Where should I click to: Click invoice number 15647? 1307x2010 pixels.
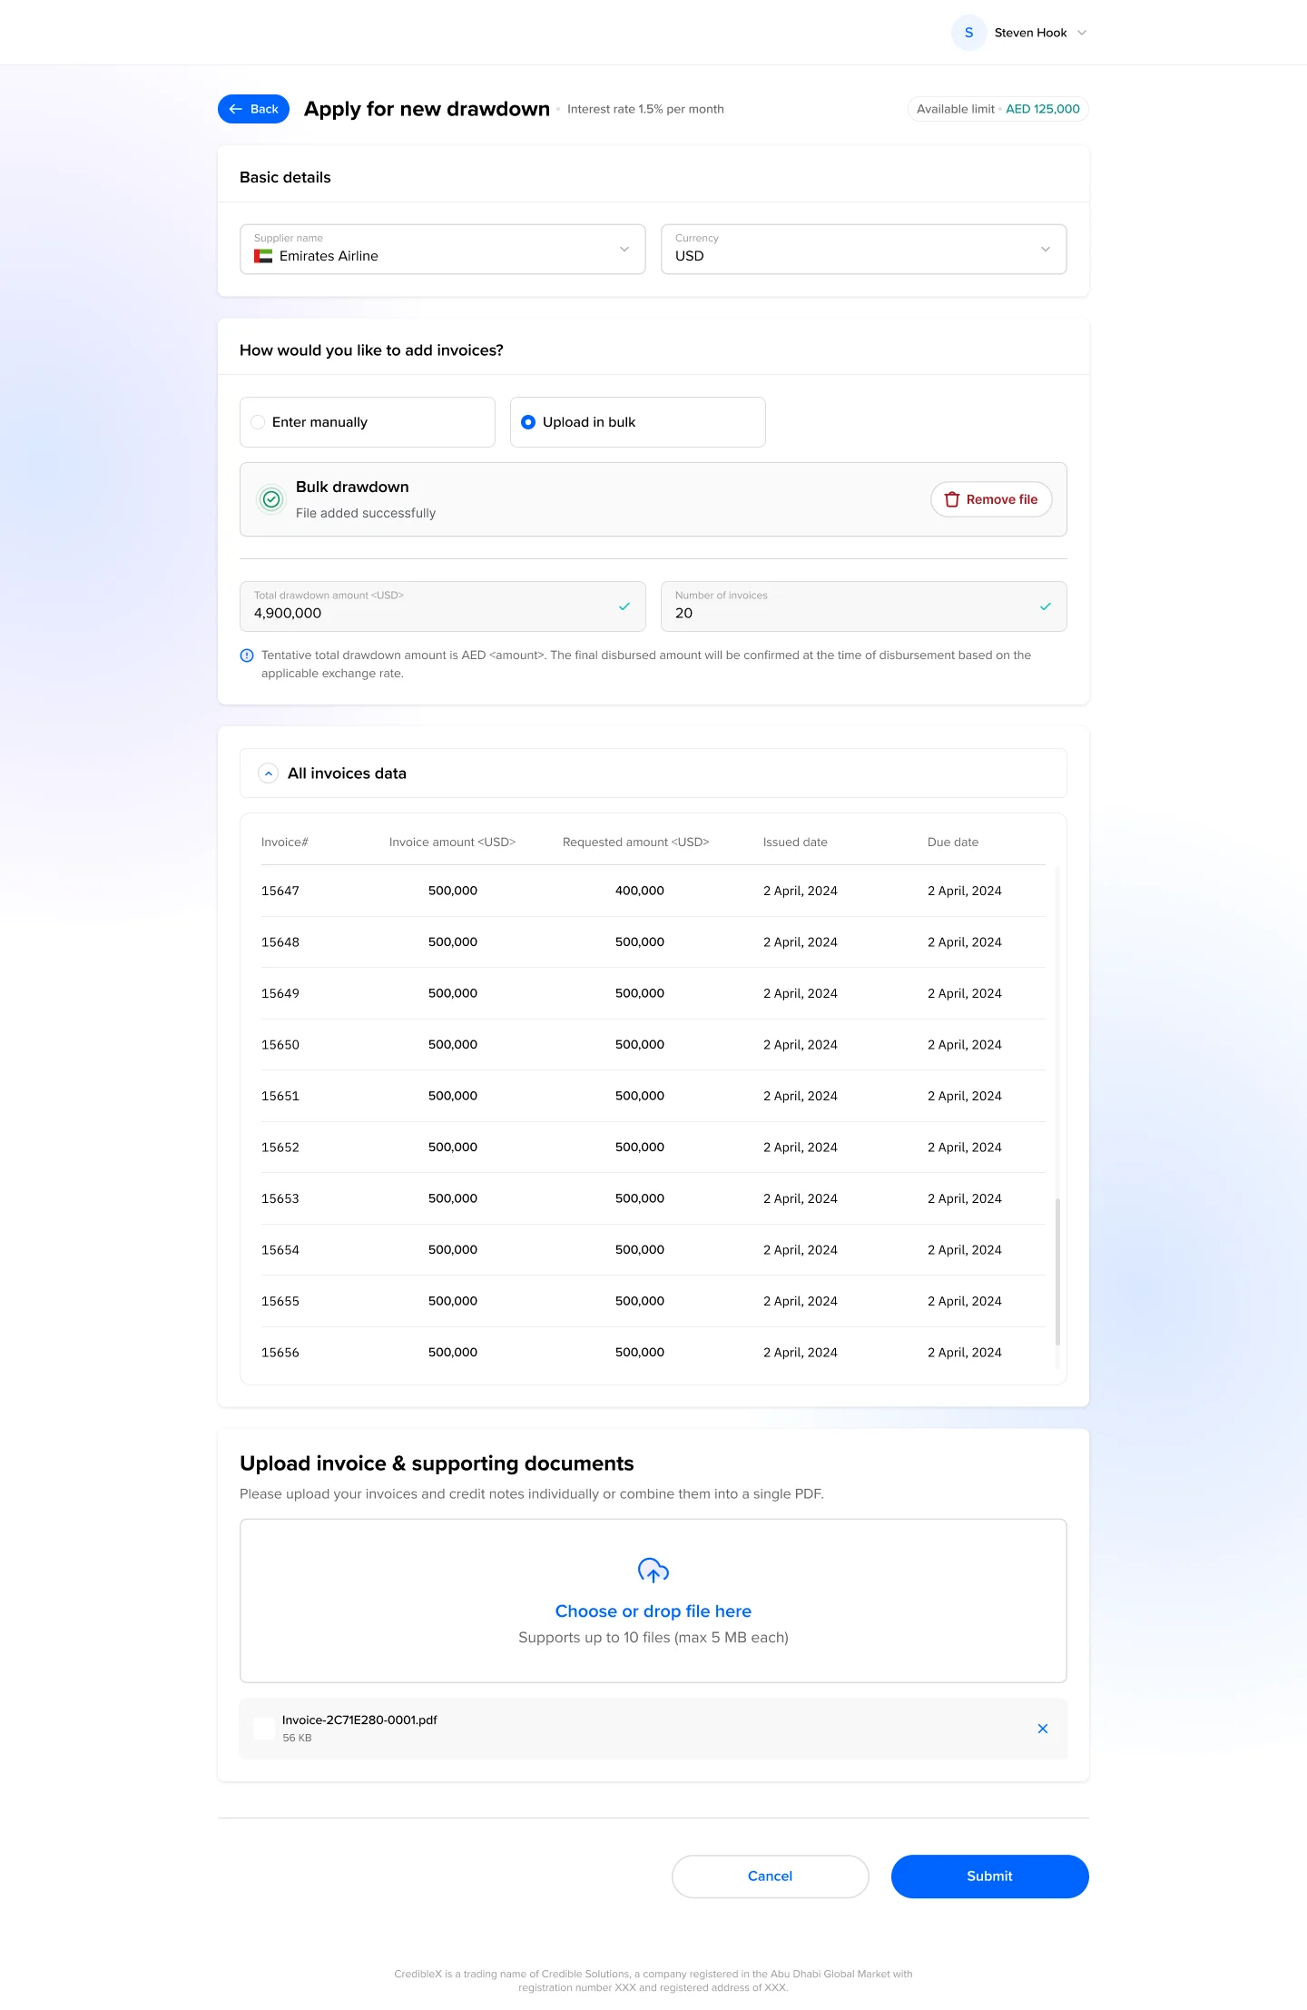coord(280,891)
